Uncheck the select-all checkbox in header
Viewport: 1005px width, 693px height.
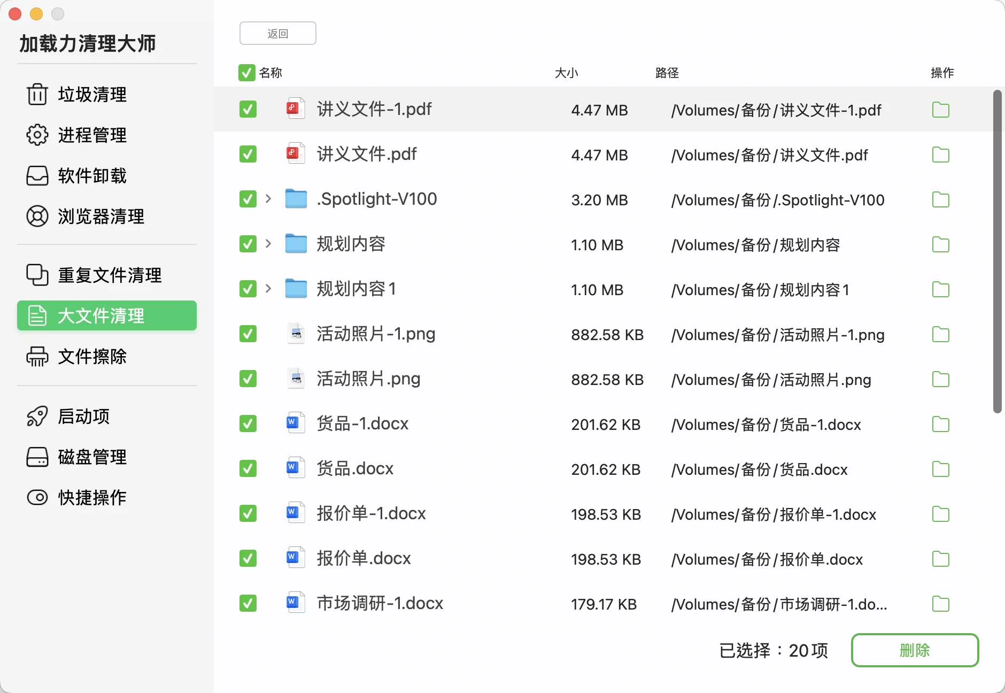point(246,73)
